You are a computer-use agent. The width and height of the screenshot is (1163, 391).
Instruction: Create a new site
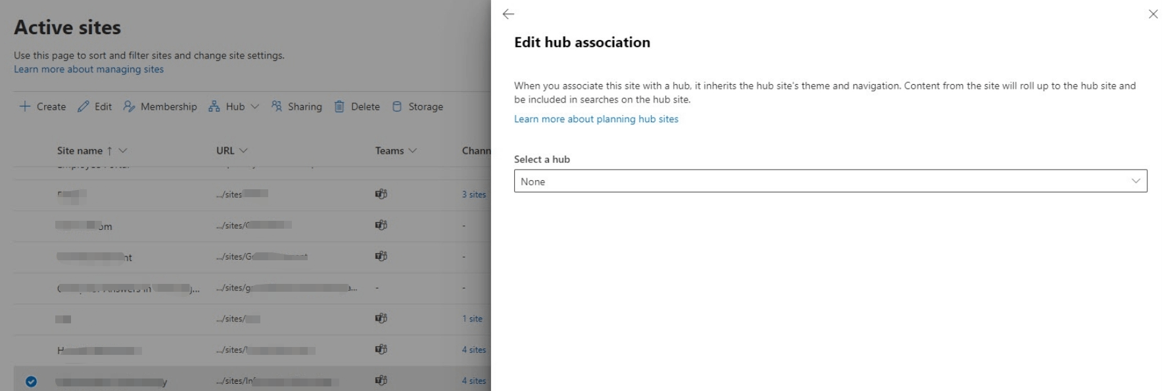(x=43, y=106)
